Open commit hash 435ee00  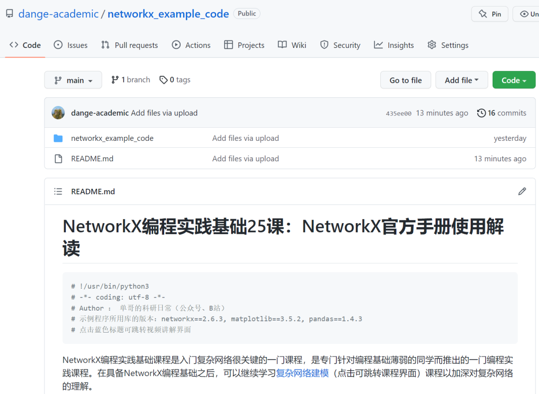pos(398,113)
